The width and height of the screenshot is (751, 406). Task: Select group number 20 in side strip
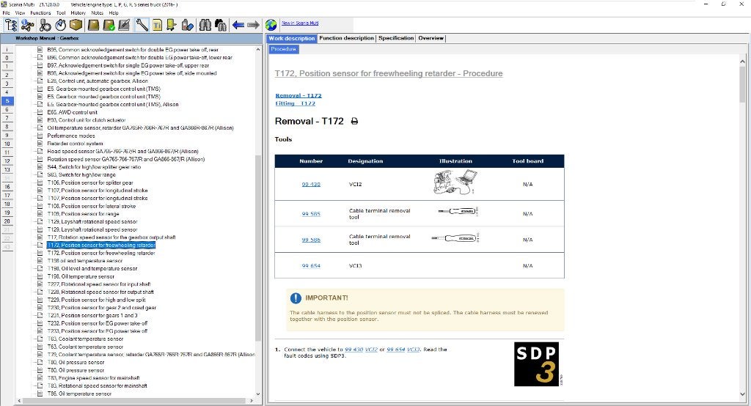click(x=7, y=221)
